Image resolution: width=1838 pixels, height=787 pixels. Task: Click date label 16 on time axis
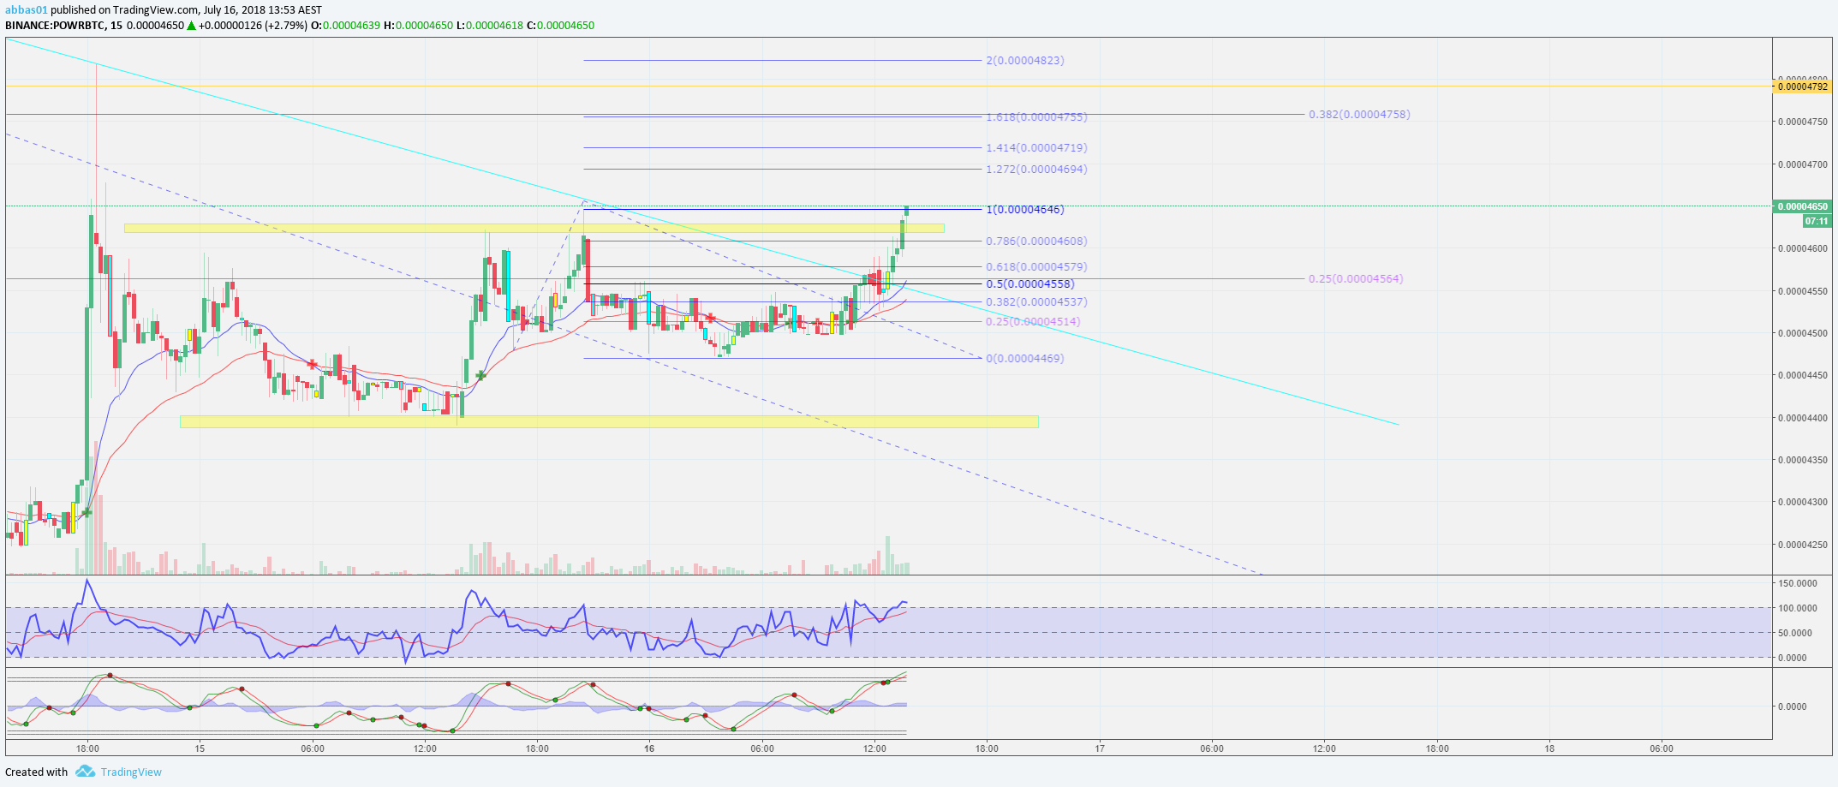click(649, 748)
